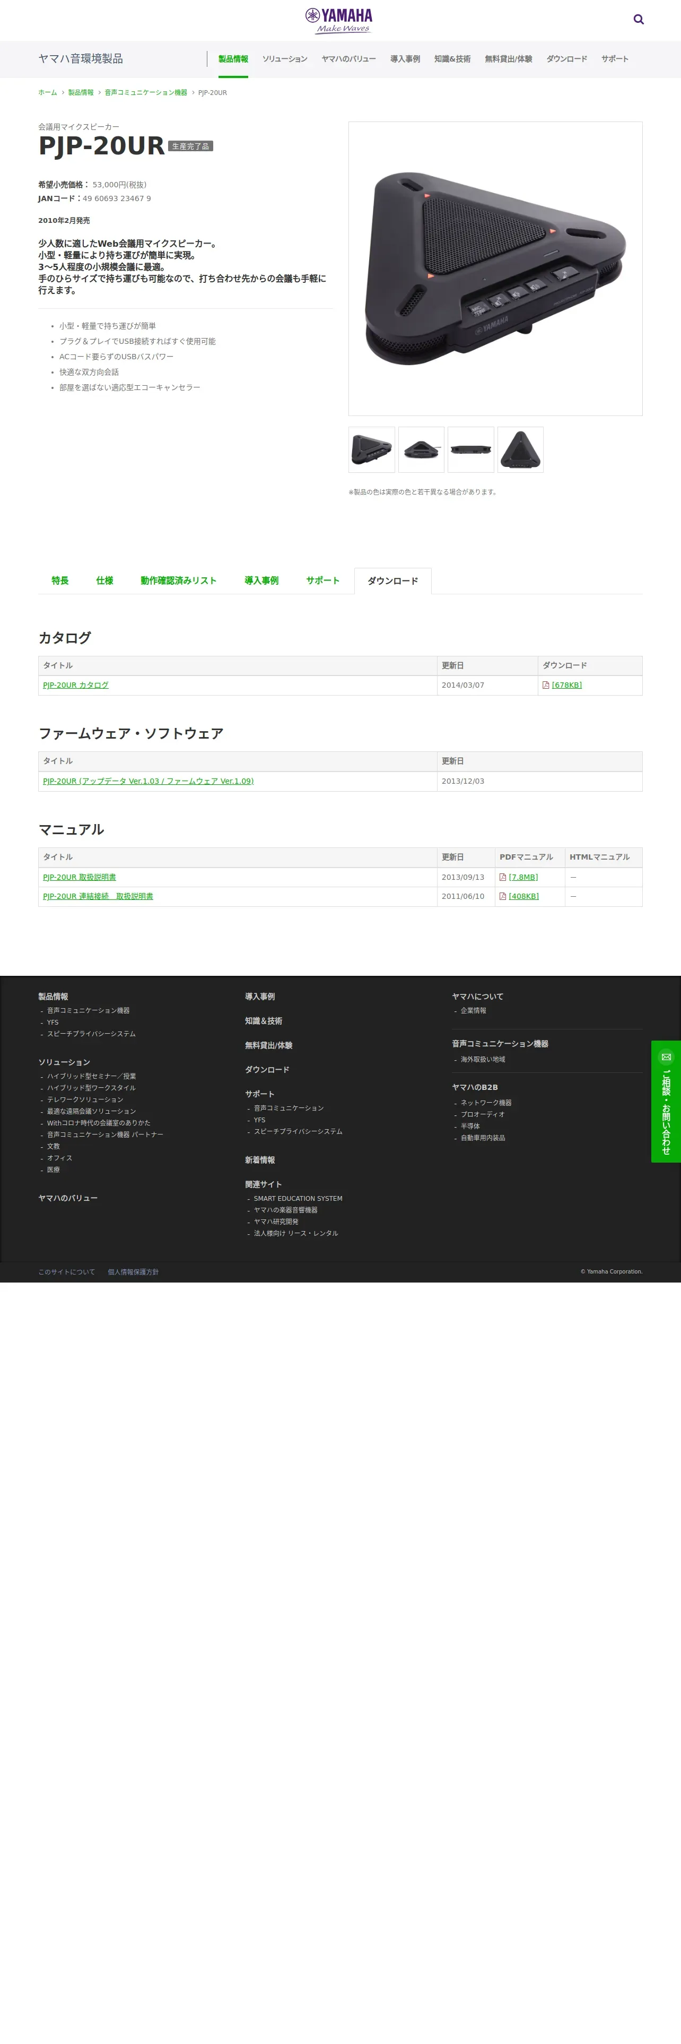Go to ホーム in the breadcrumb
This screenshot has height=2044, width=681.
[x=48, y=93]
